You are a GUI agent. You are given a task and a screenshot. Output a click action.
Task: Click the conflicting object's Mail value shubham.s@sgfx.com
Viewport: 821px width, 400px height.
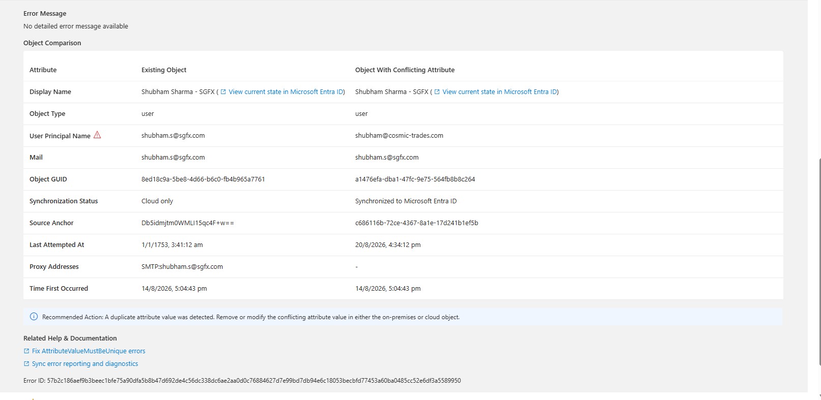[x=387, y=158]
